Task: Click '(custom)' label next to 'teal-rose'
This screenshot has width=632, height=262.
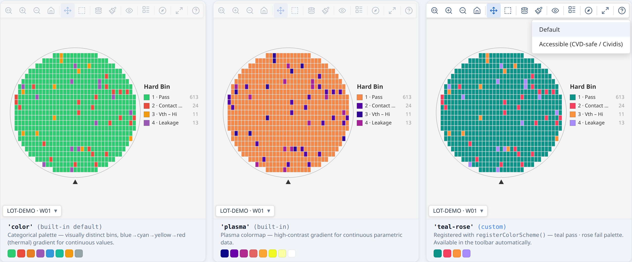Action: tap(492, 227)
